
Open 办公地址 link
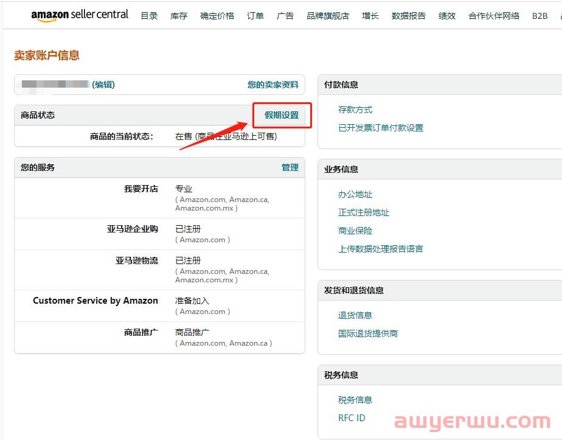tap(355, 194)
